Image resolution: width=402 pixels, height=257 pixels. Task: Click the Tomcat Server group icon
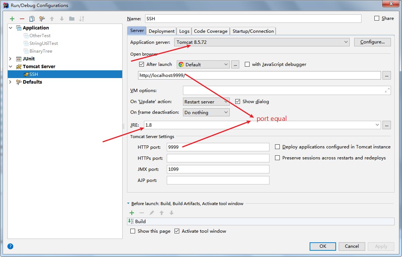click(19, 67)
